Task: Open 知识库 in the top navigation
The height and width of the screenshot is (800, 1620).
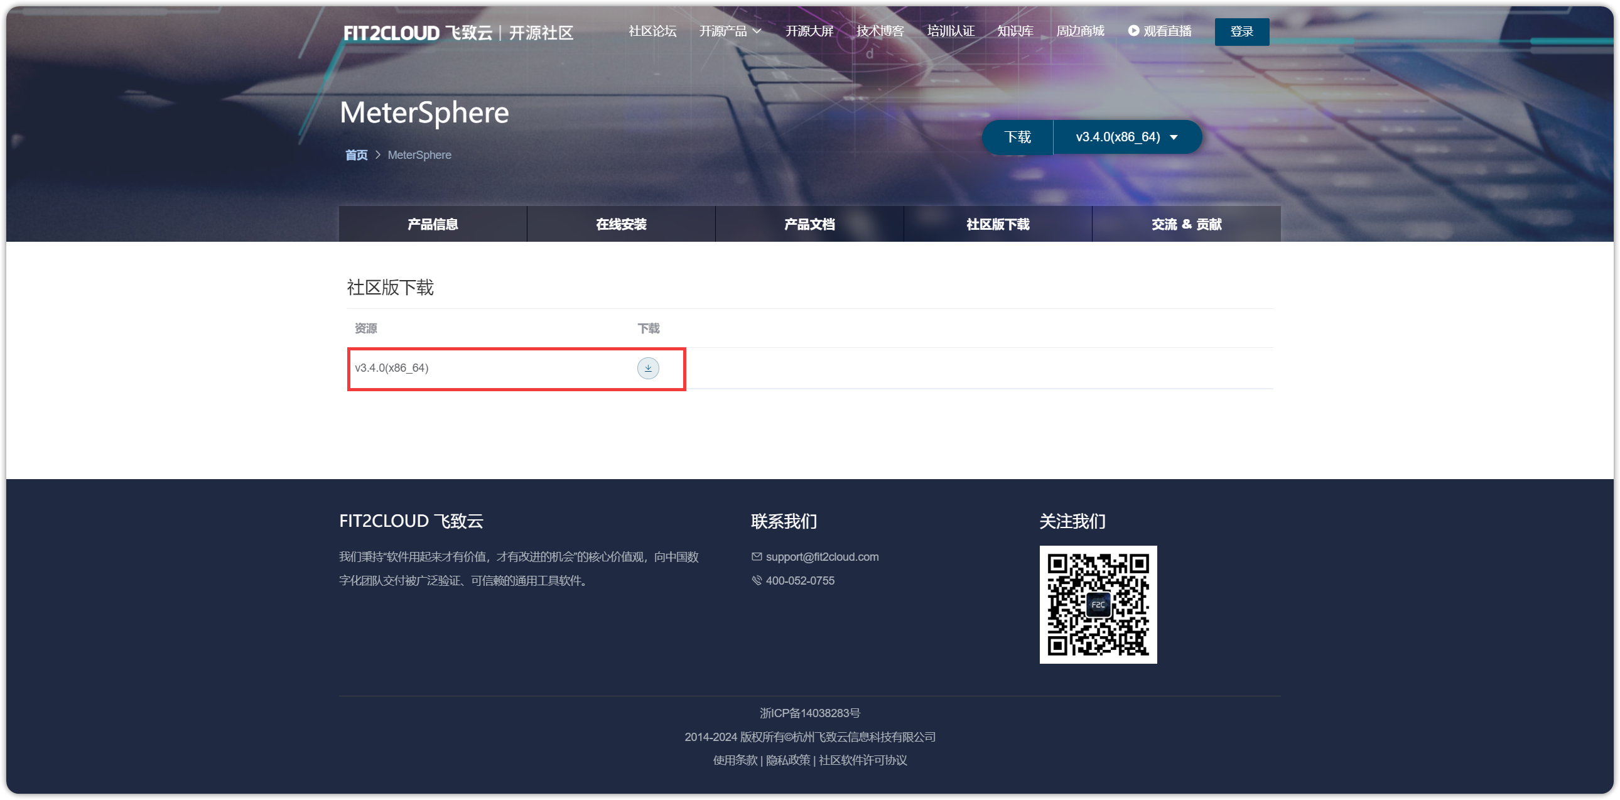Action: click(1015, 31)
